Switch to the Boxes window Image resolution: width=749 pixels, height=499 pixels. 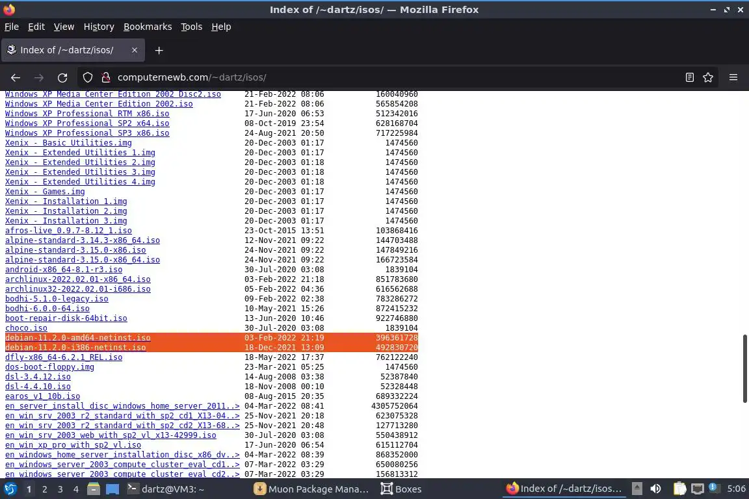coord(401,489)
